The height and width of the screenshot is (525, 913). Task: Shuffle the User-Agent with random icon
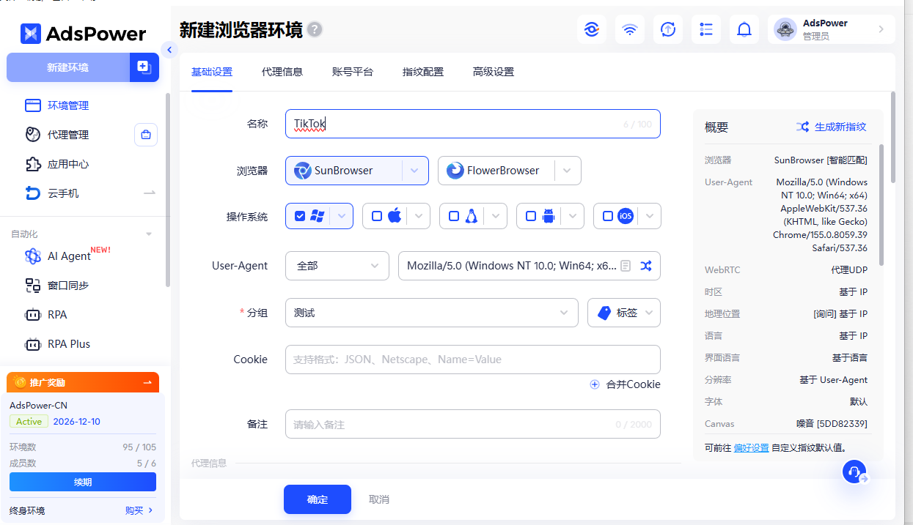pyautogui.click(x=645, y=266)
